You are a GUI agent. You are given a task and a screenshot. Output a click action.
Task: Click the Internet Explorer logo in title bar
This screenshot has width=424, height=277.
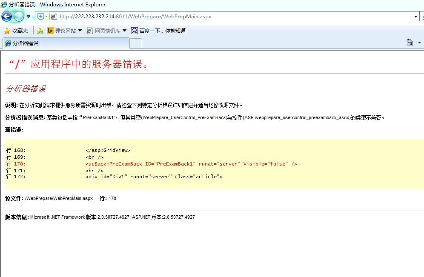pos(4,4)
